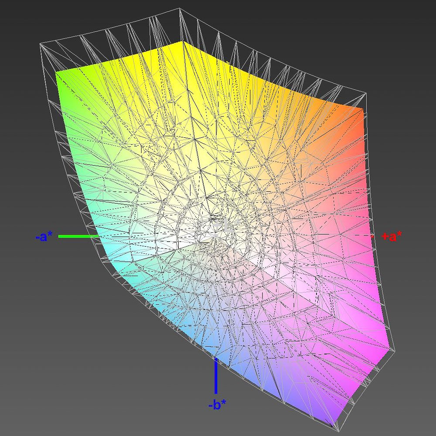Click the +L axis label at center
436x436 pixels.
coord(226,225)
